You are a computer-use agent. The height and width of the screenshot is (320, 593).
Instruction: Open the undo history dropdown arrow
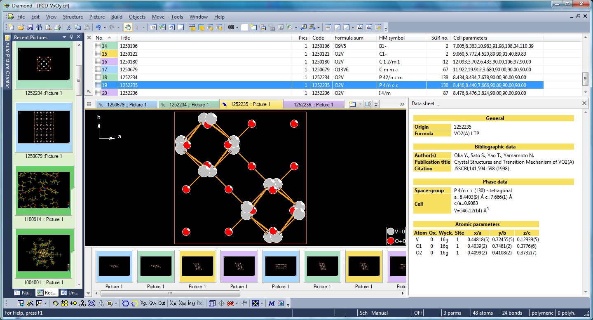coord(105,28)
